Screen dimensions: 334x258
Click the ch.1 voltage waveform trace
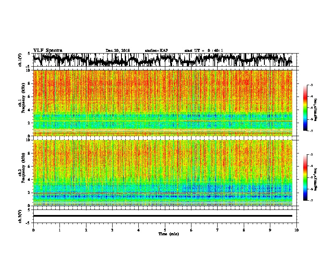coord(162,60)
